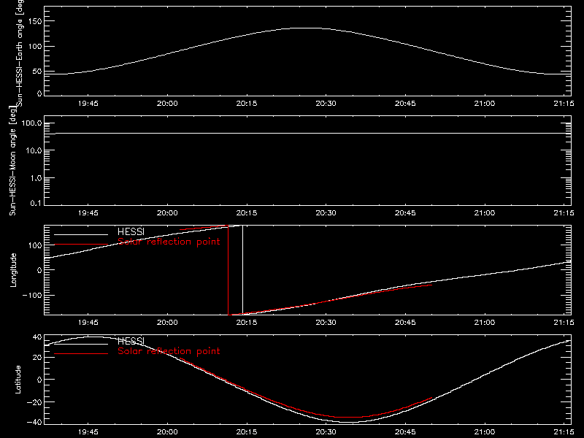Click red legend line in Longitude plot
This screenshot has height=438, width=584.
[81, 245]
